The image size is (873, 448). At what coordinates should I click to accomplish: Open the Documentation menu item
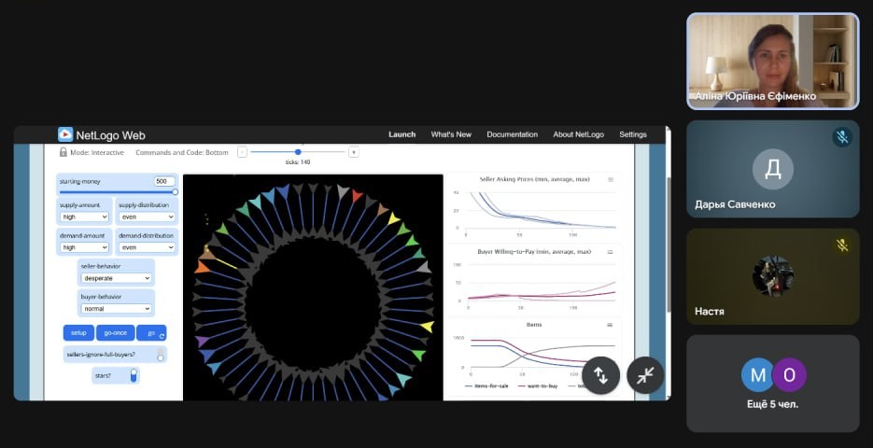click(512, 134)
